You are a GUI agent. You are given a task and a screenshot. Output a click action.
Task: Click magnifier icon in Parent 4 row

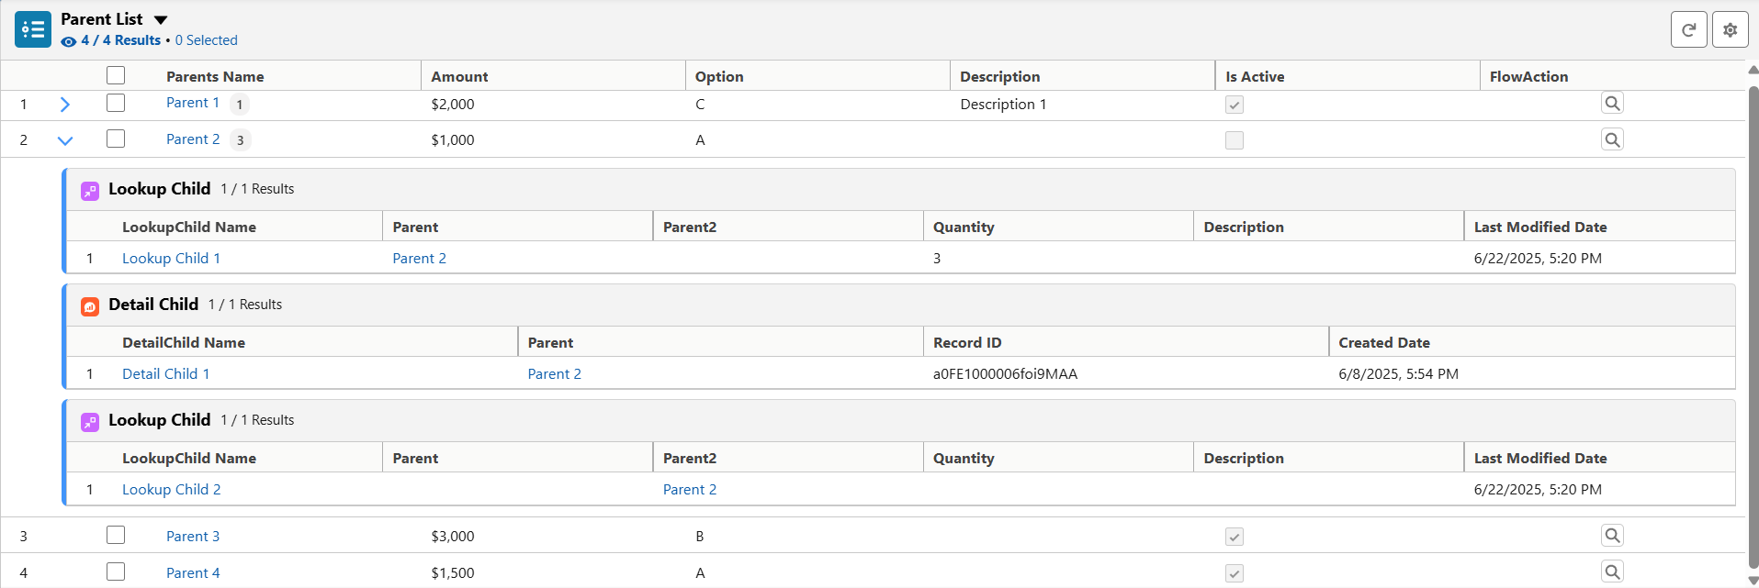coord(1611,571)
